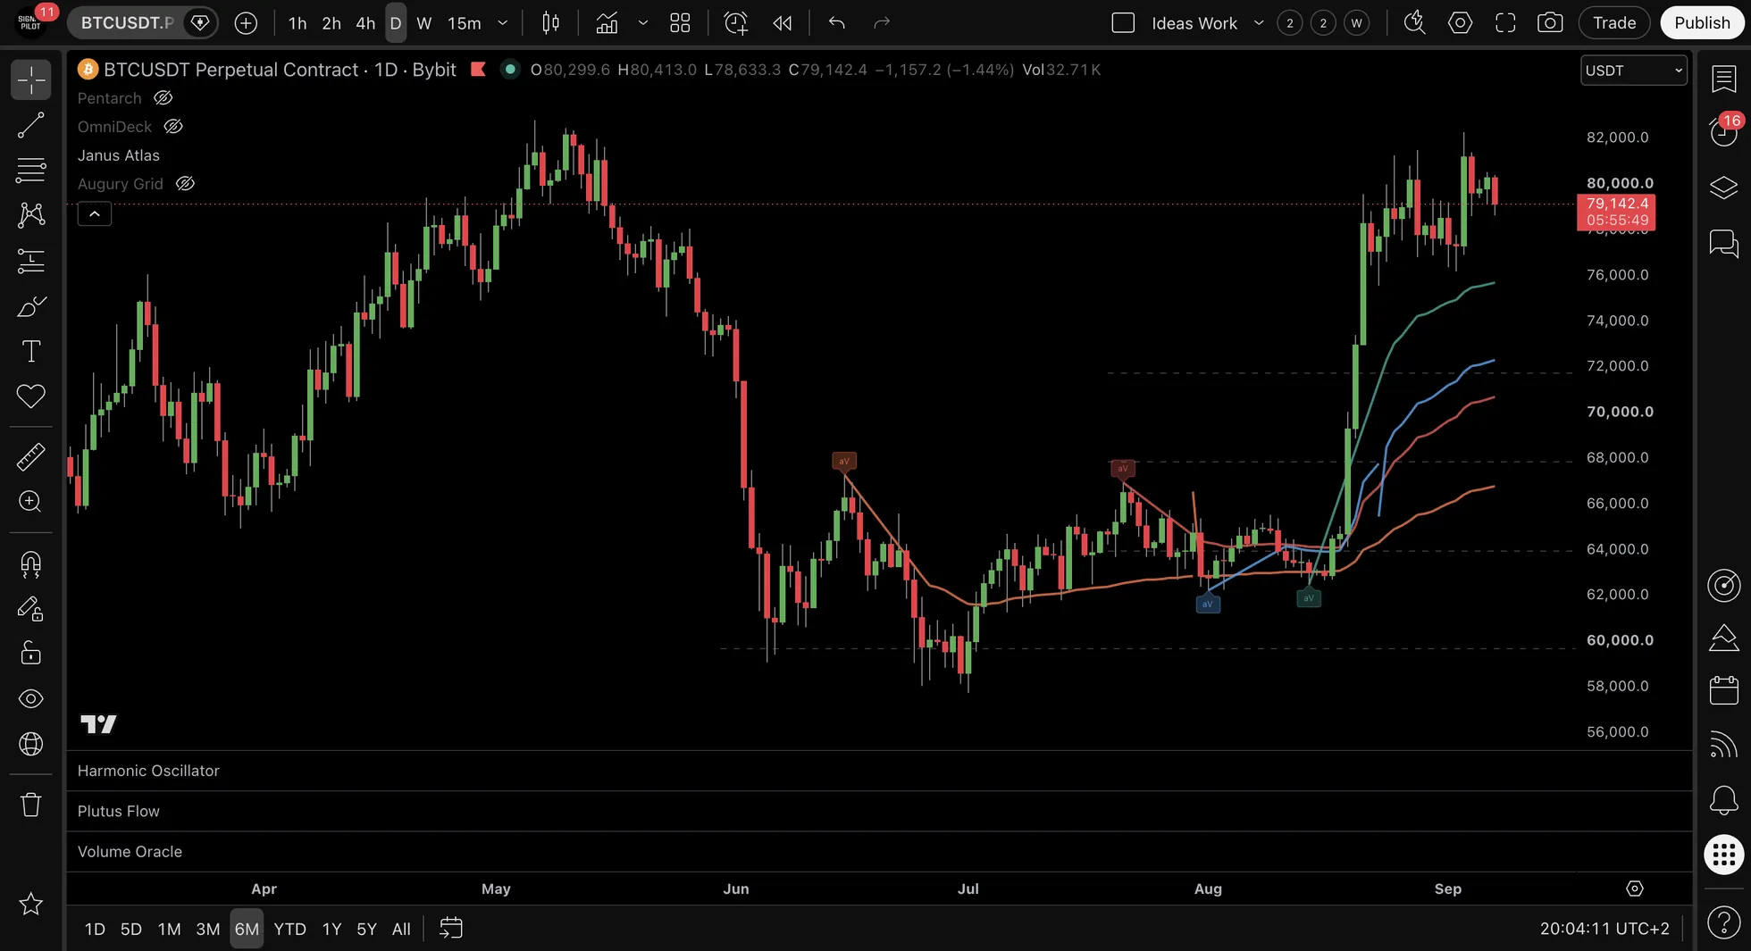The height and width of the screenshot is (951, 1751).
Task: Open the candlestick chart style menu
Action: coord(551,23)
